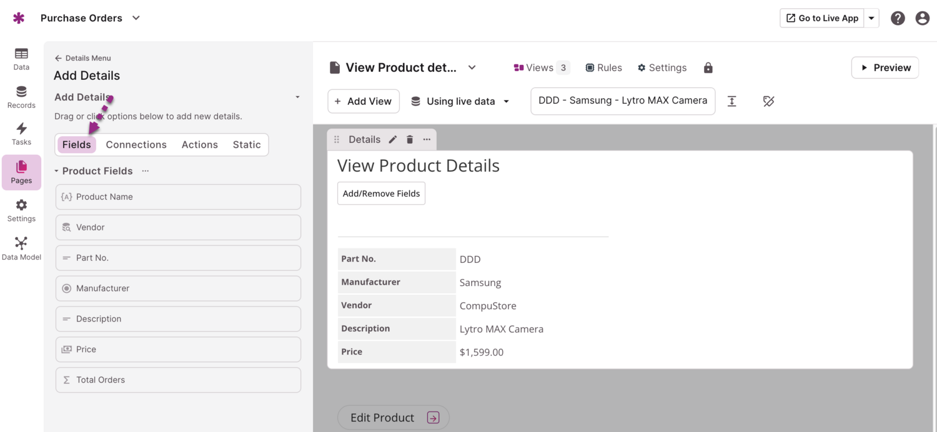Open the Records section in sidebar
Image resolution: width=937 pixels, height=432 pixels.
[21, 97]
